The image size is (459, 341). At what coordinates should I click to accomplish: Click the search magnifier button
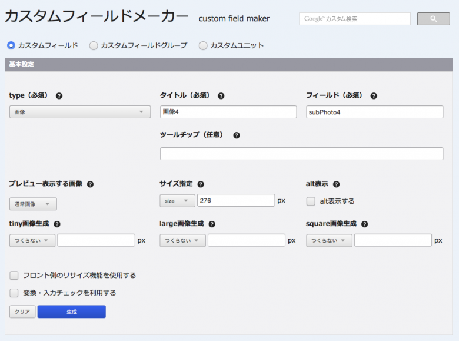point(433,19)
